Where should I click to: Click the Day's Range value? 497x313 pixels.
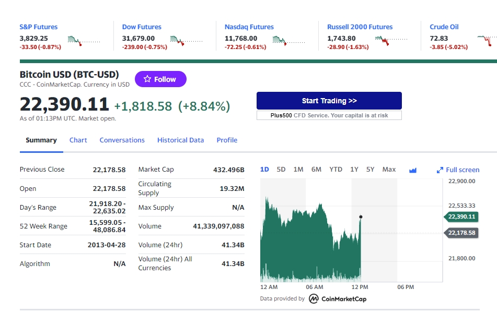click(108, 207)
